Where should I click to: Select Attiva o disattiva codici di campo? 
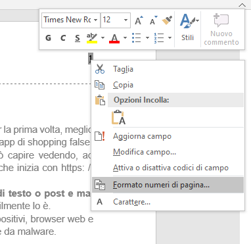point(168,168)
